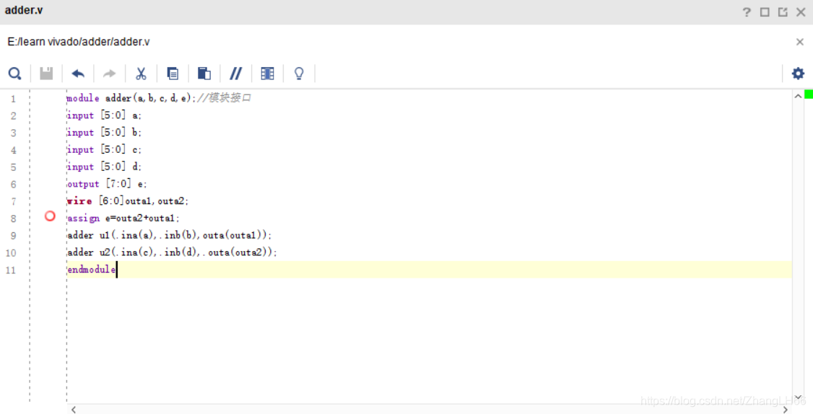The height and width of the screenshot is (414, 813).
Task: Float the adder.v window
Action: click(783, 12)
